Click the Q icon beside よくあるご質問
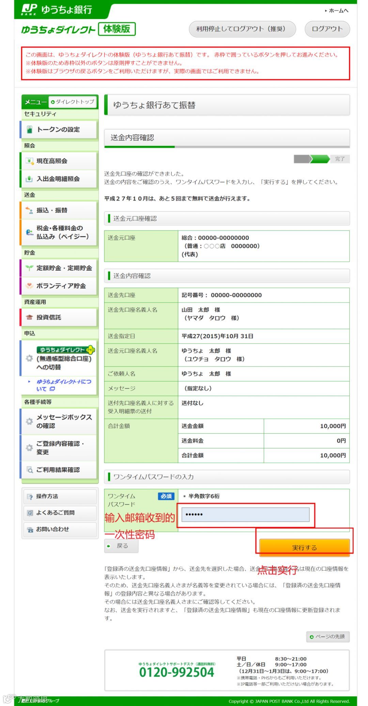This screenshot has width=368, height=706. tap(30, 513)
